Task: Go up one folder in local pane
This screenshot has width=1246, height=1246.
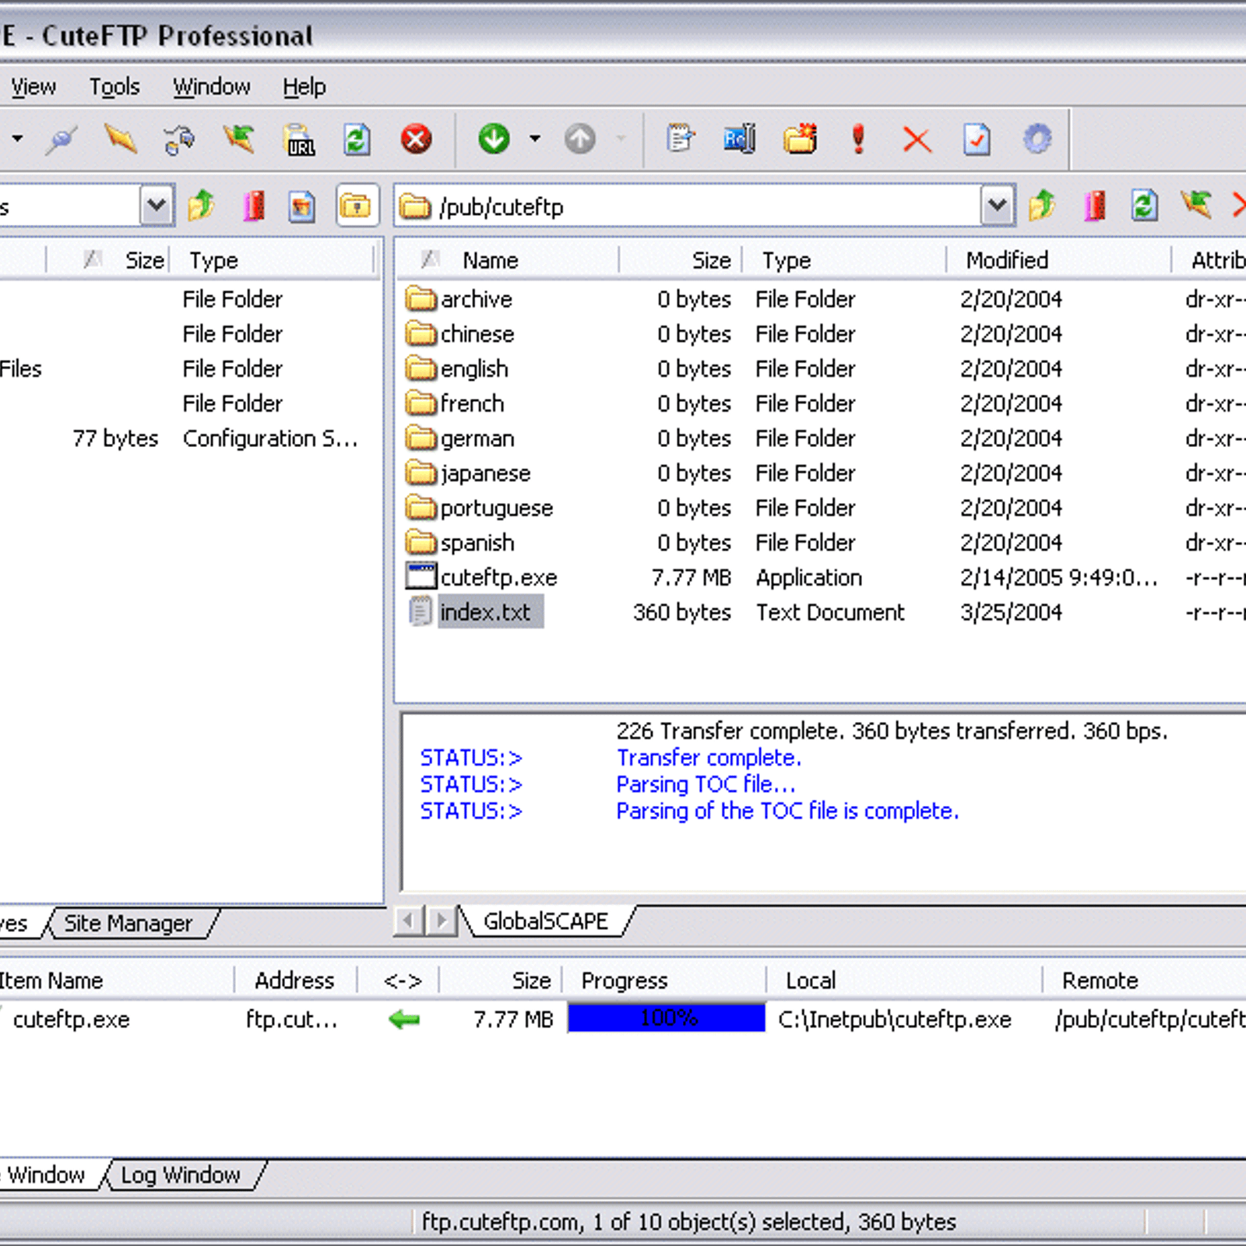Action: [201, 206]
